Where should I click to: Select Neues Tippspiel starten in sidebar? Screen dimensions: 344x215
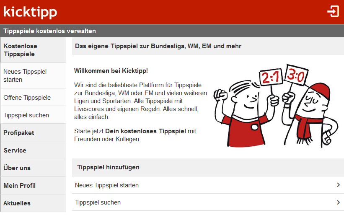[33, 75]
